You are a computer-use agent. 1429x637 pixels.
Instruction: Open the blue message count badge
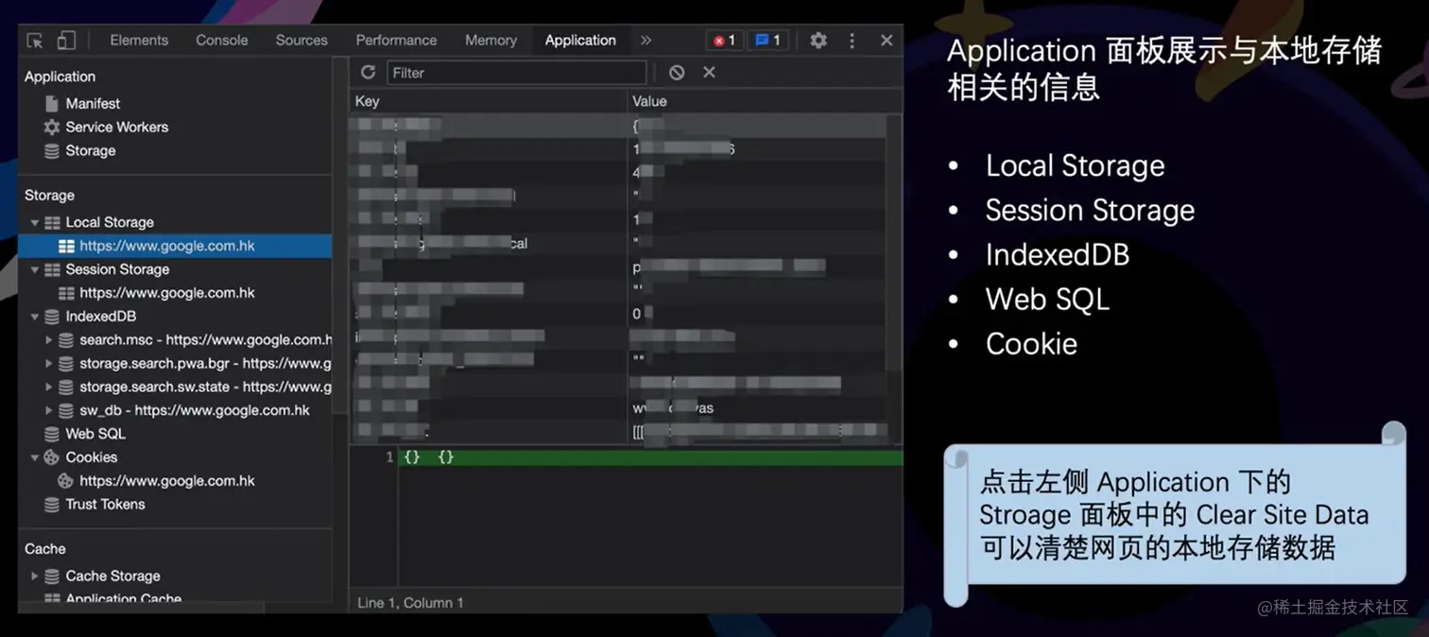coord(767,41)
